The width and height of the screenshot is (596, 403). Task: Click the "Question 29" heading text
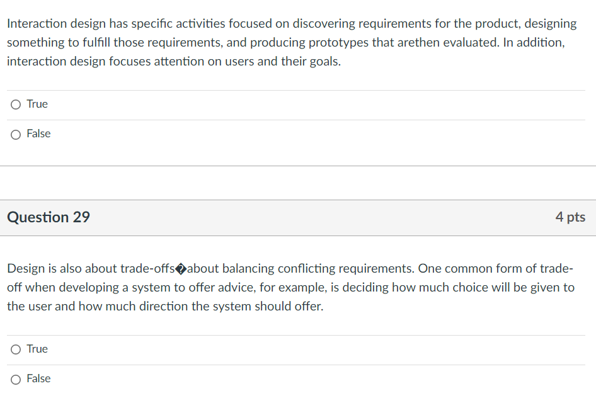pos(48,217)
